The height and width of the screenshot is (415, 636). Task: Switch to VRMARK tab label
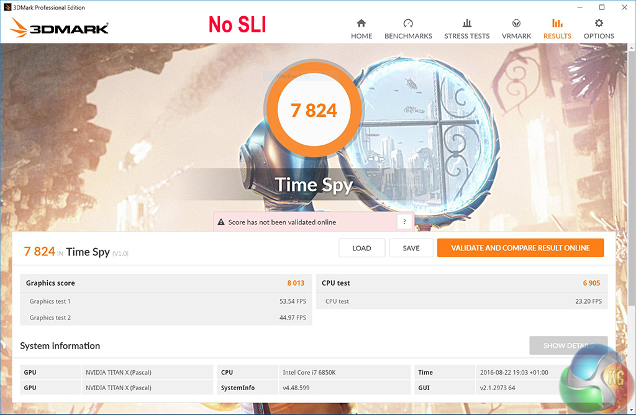click(516, 36)
